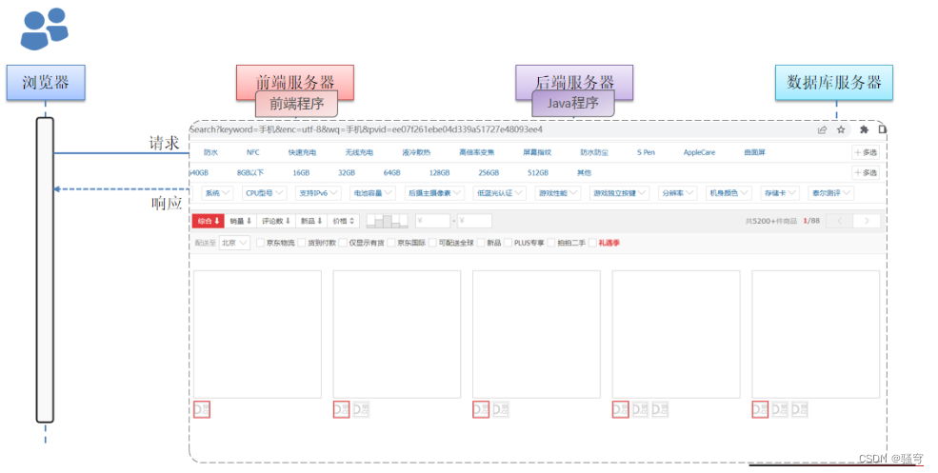Open the 电池容量 filter dropdown
Image resolution: width=938 pixels, height=473 pixels.
(372, 193)
